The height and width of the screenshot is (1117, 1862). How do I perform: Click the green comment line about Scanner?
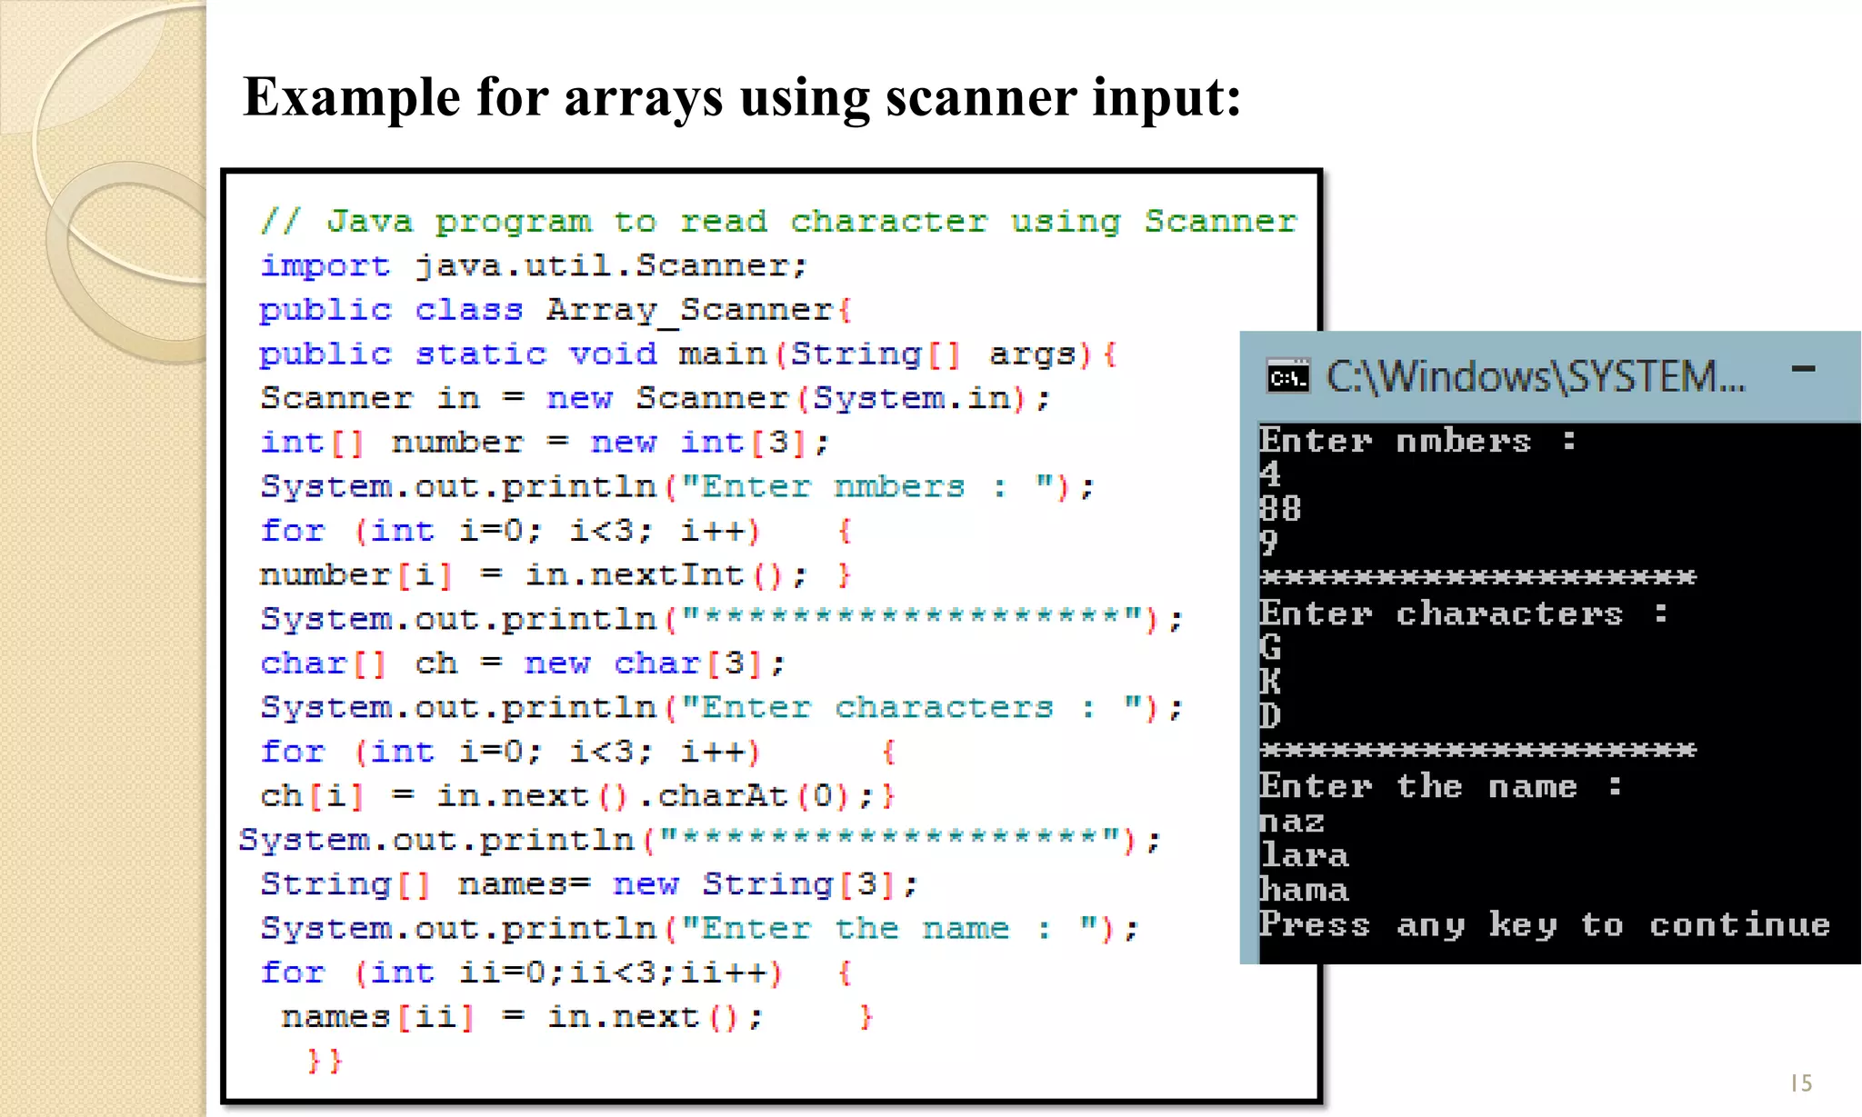click(x=778, y=222)
